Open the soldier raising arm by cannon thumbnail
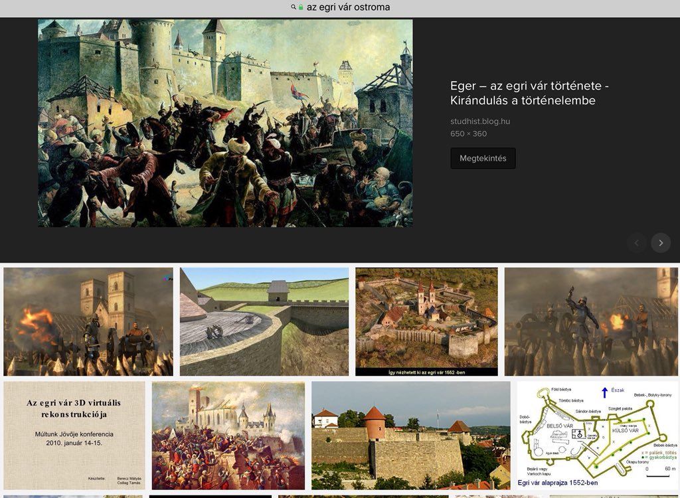Screen dimensions: 680x498 click(591, 321)
